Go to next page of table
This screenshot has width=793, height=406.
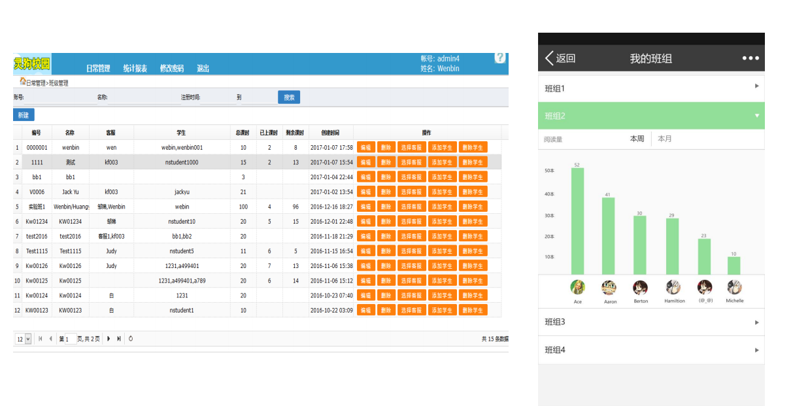(109, 339)
